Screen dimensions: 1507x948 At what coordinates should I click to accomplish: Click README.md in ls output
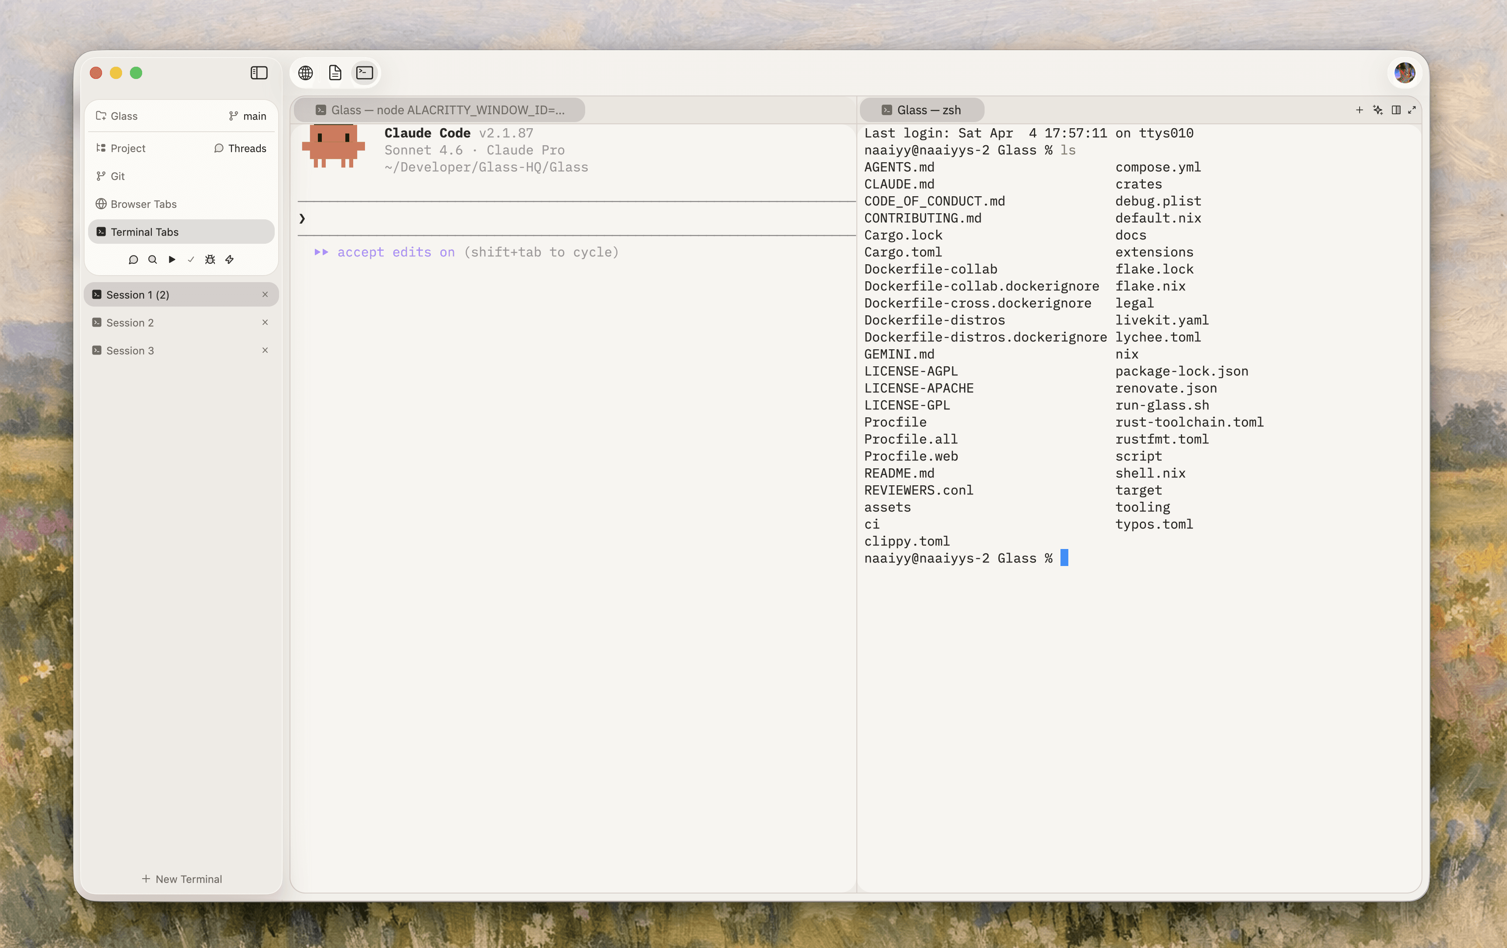[899, 473]
